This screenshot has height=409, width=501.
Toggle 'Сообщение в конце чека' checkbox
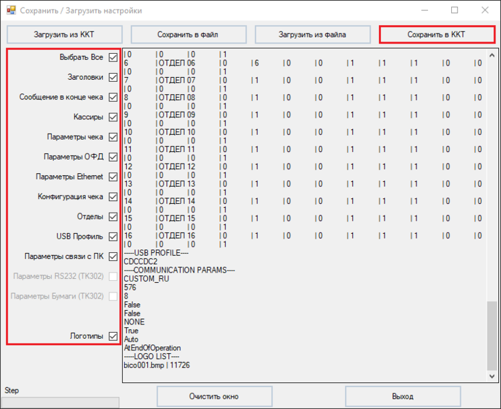point(113,97)
